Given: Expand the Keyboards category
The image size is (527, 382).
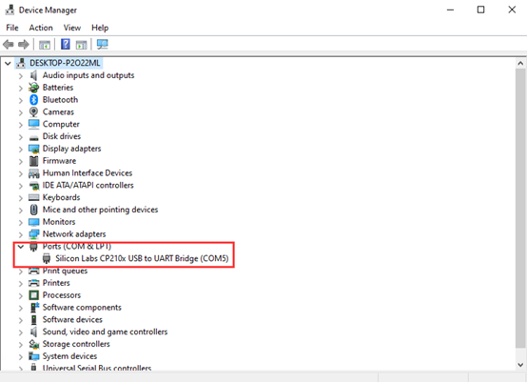Looking at the screenshot, I should pos(21,197).
